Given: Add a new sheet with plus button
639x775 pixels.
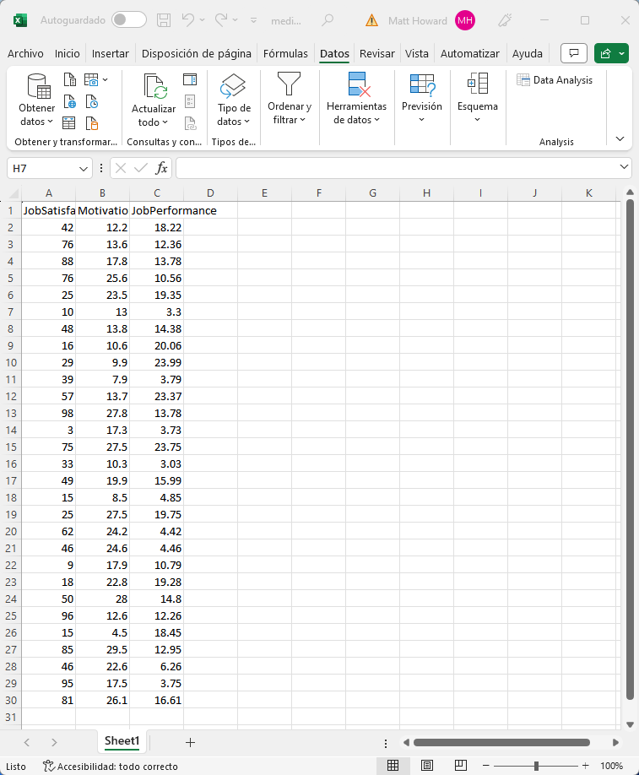Looking at the screenshot, I should click(190, 742).
